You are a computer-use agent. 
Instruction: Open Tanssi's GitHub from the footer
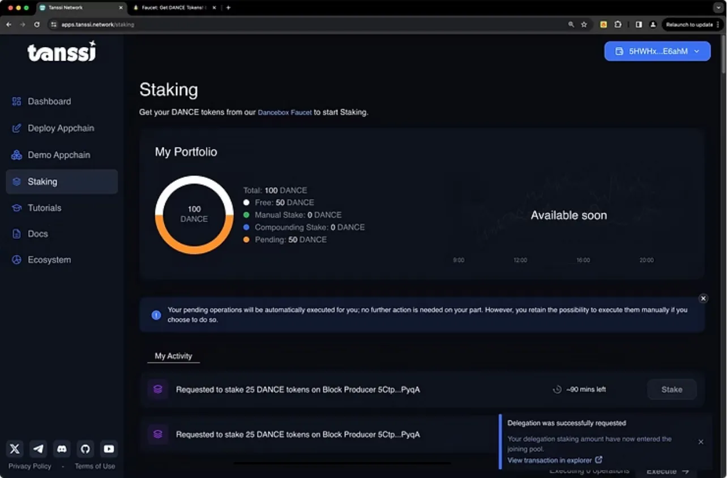point(85,449)
